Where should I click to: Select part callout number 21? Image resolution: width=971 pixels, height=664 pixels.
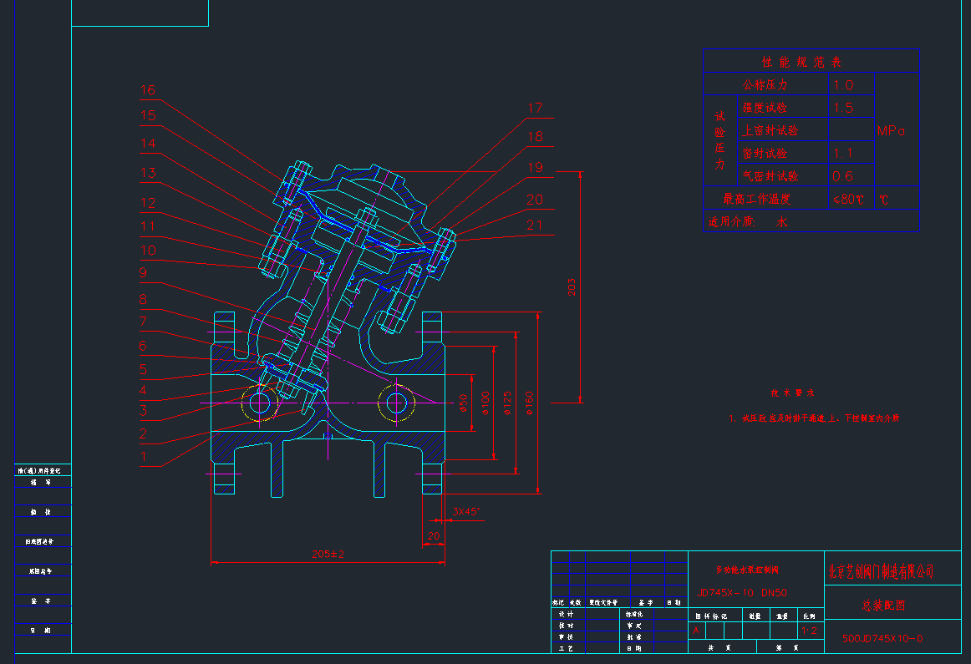tap(535, 225)
